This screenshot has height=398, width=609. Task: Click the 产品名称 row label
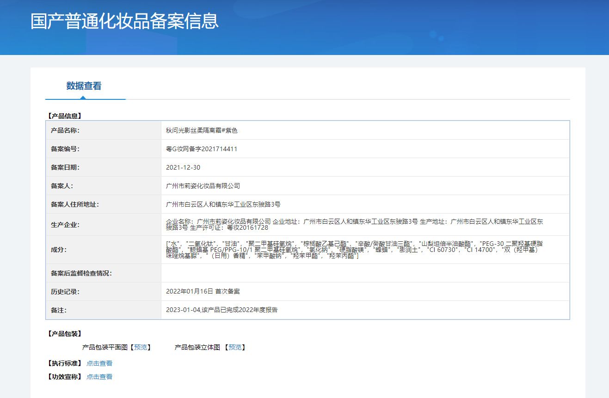(x=65, y=130)
